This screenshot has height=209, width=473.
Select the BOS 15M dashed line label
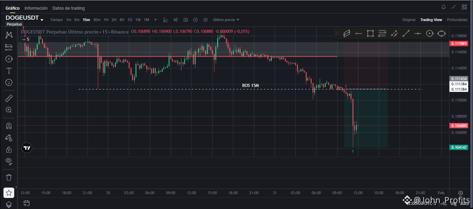pos(250,85)
